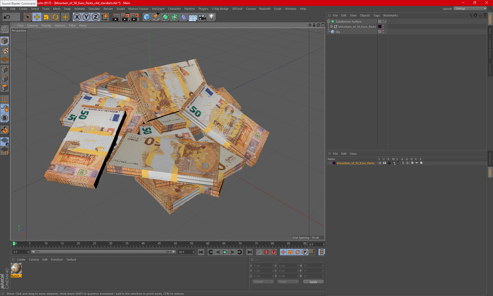Open the spline Pen tool

[156, 17]
